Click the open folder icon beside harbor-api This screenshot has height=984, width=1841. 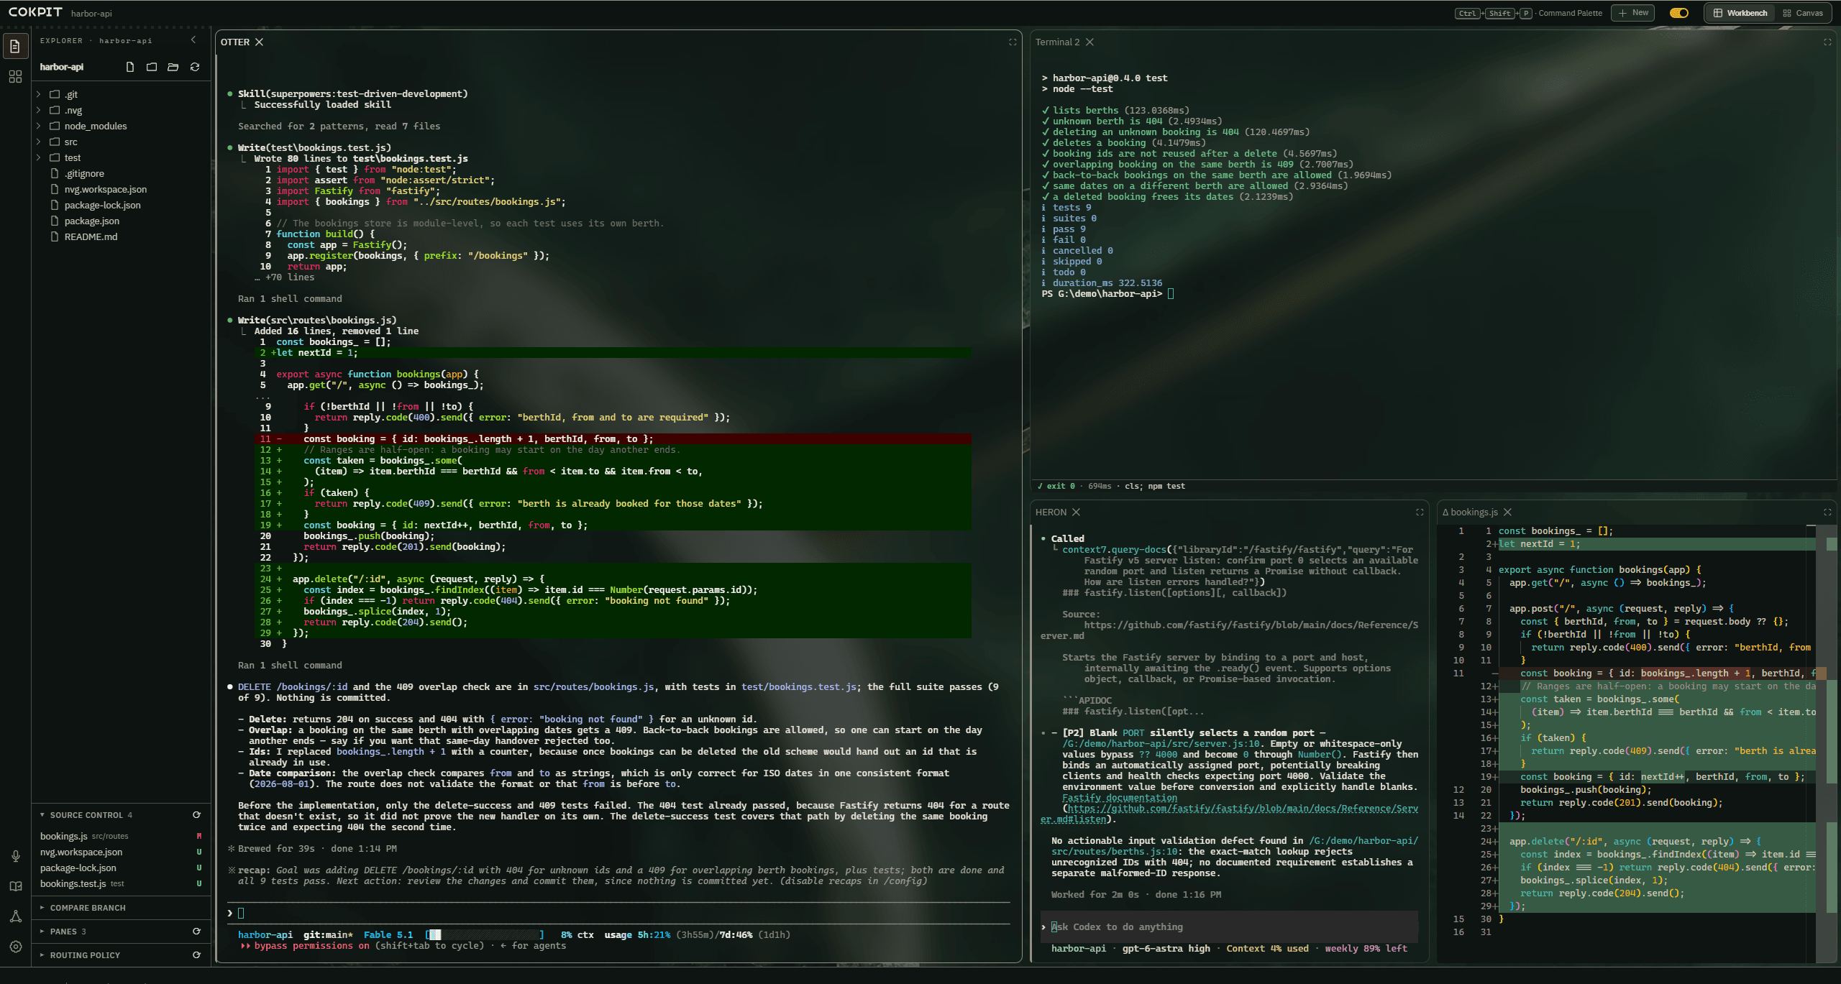pyautogui.click(x=173, y=67)
